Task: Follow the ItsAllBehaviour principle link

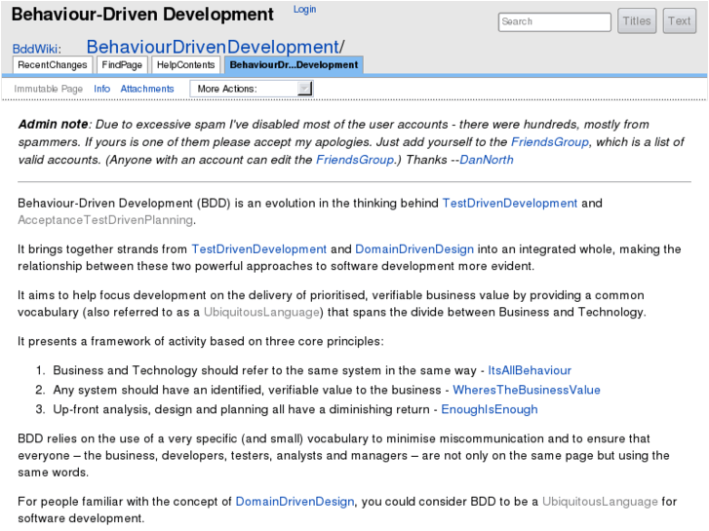Action: pyautogui.click(x=530, y=370)
